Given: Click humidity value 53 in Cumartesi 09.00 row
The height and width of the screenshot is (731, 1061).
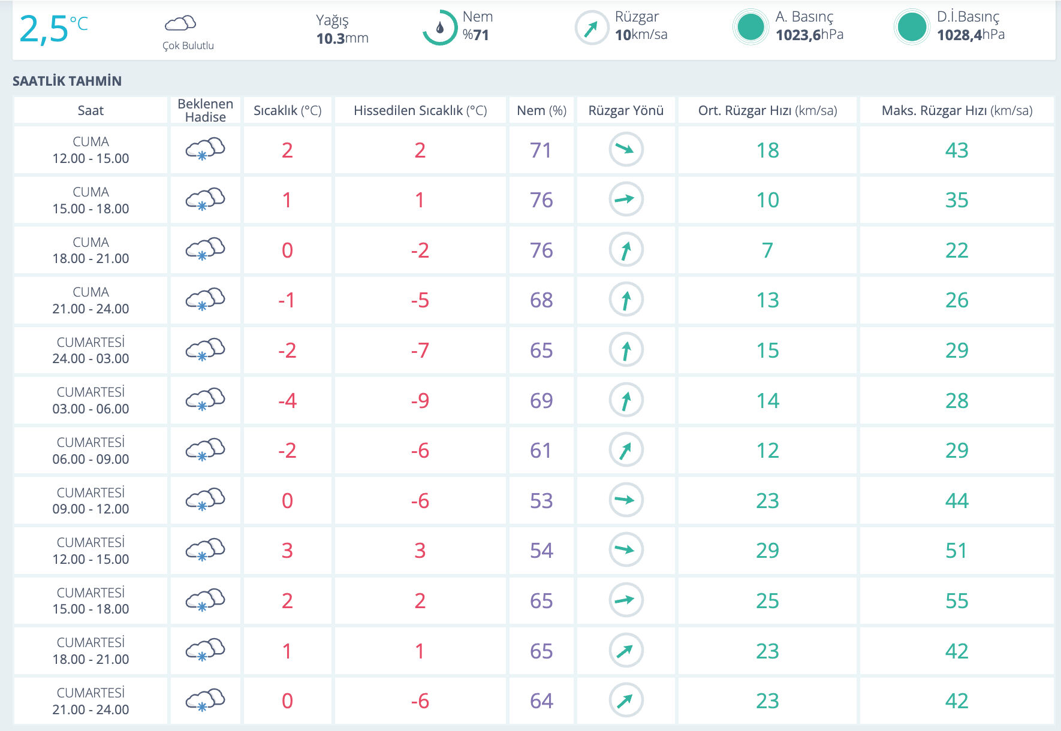Looking at the screenshot, I should (x=541, y=500).
